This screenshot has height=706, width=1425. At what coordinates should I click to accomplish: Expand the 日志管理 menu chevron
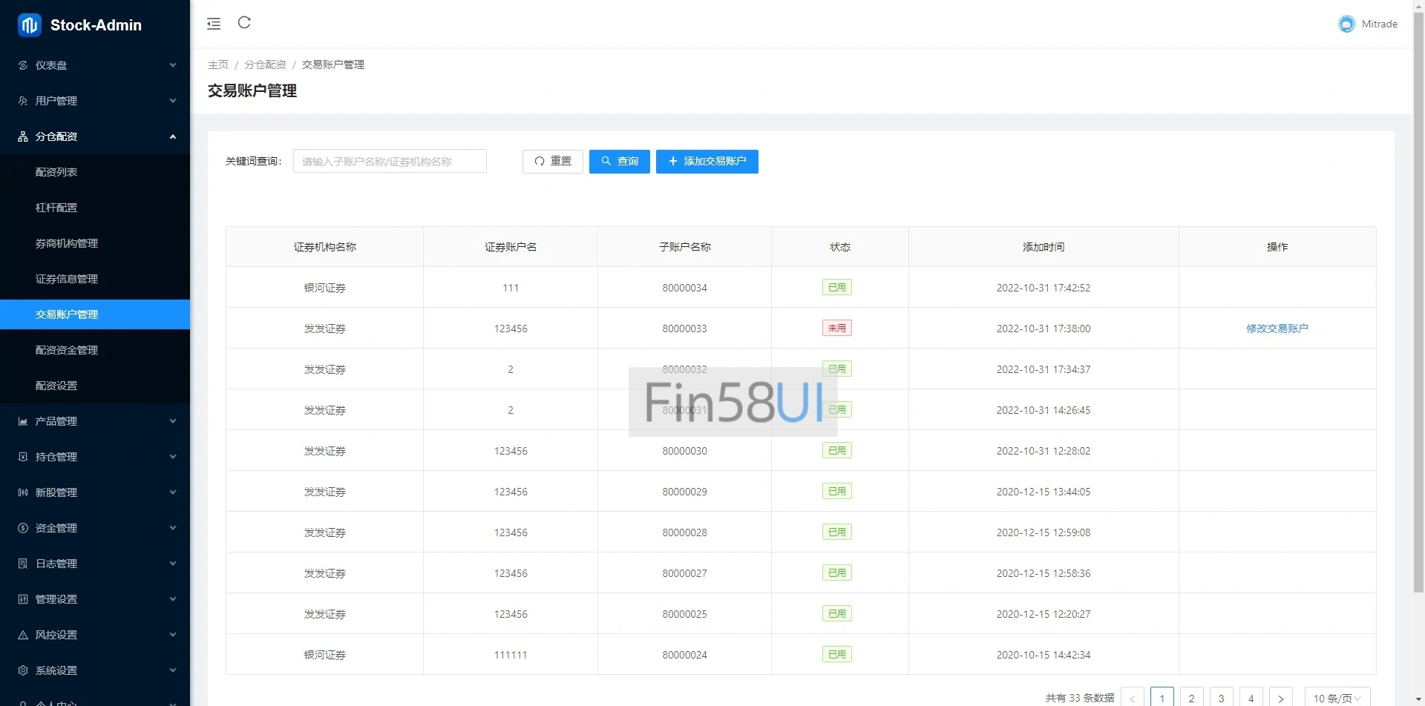click(x=173, y=564)
